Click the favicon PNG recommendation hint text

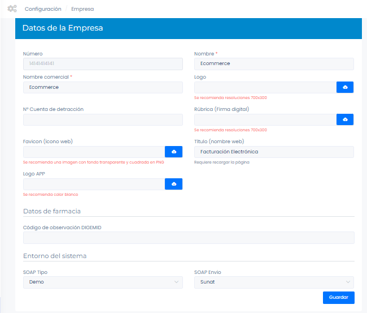click(x=93, y=162)
